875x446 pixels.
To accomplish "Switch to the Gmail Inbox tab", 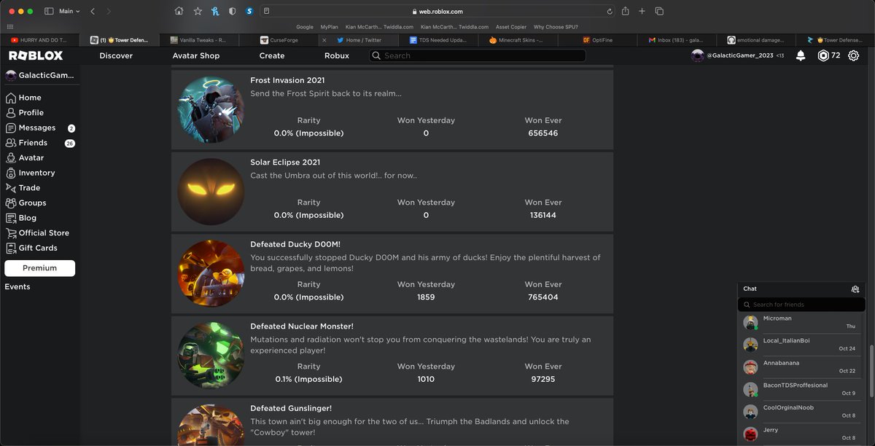I will 677,40.
